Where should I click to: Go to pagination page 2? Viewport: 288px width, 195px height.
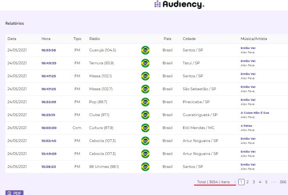[x=247, y=182]
